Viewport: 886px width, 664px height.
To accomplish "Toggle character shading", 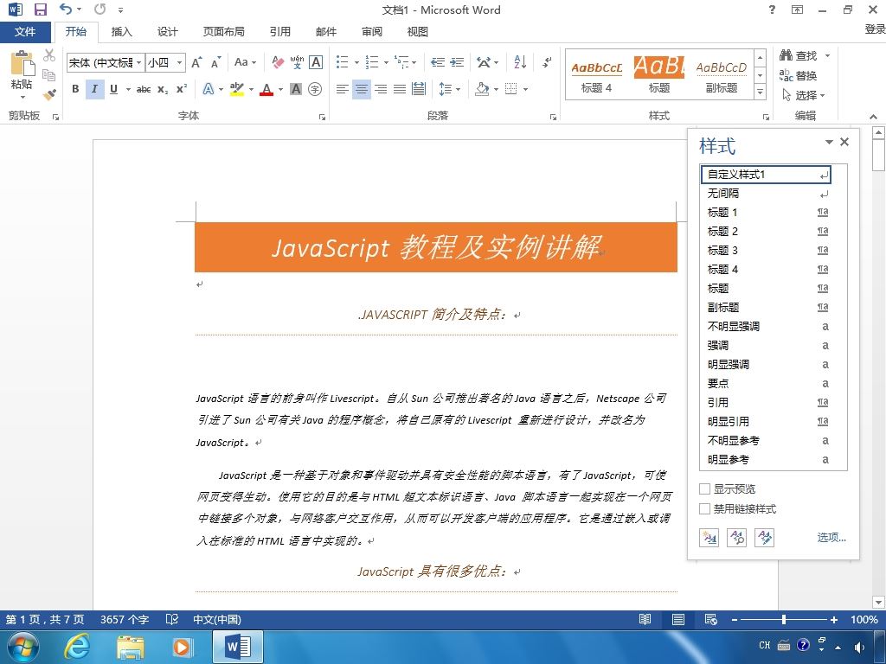I will [296, 89].
